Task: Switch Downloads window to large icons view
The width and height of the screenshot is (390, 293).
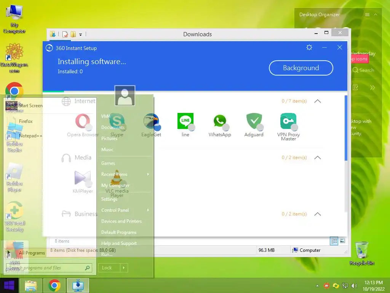Action: point(342,241)
